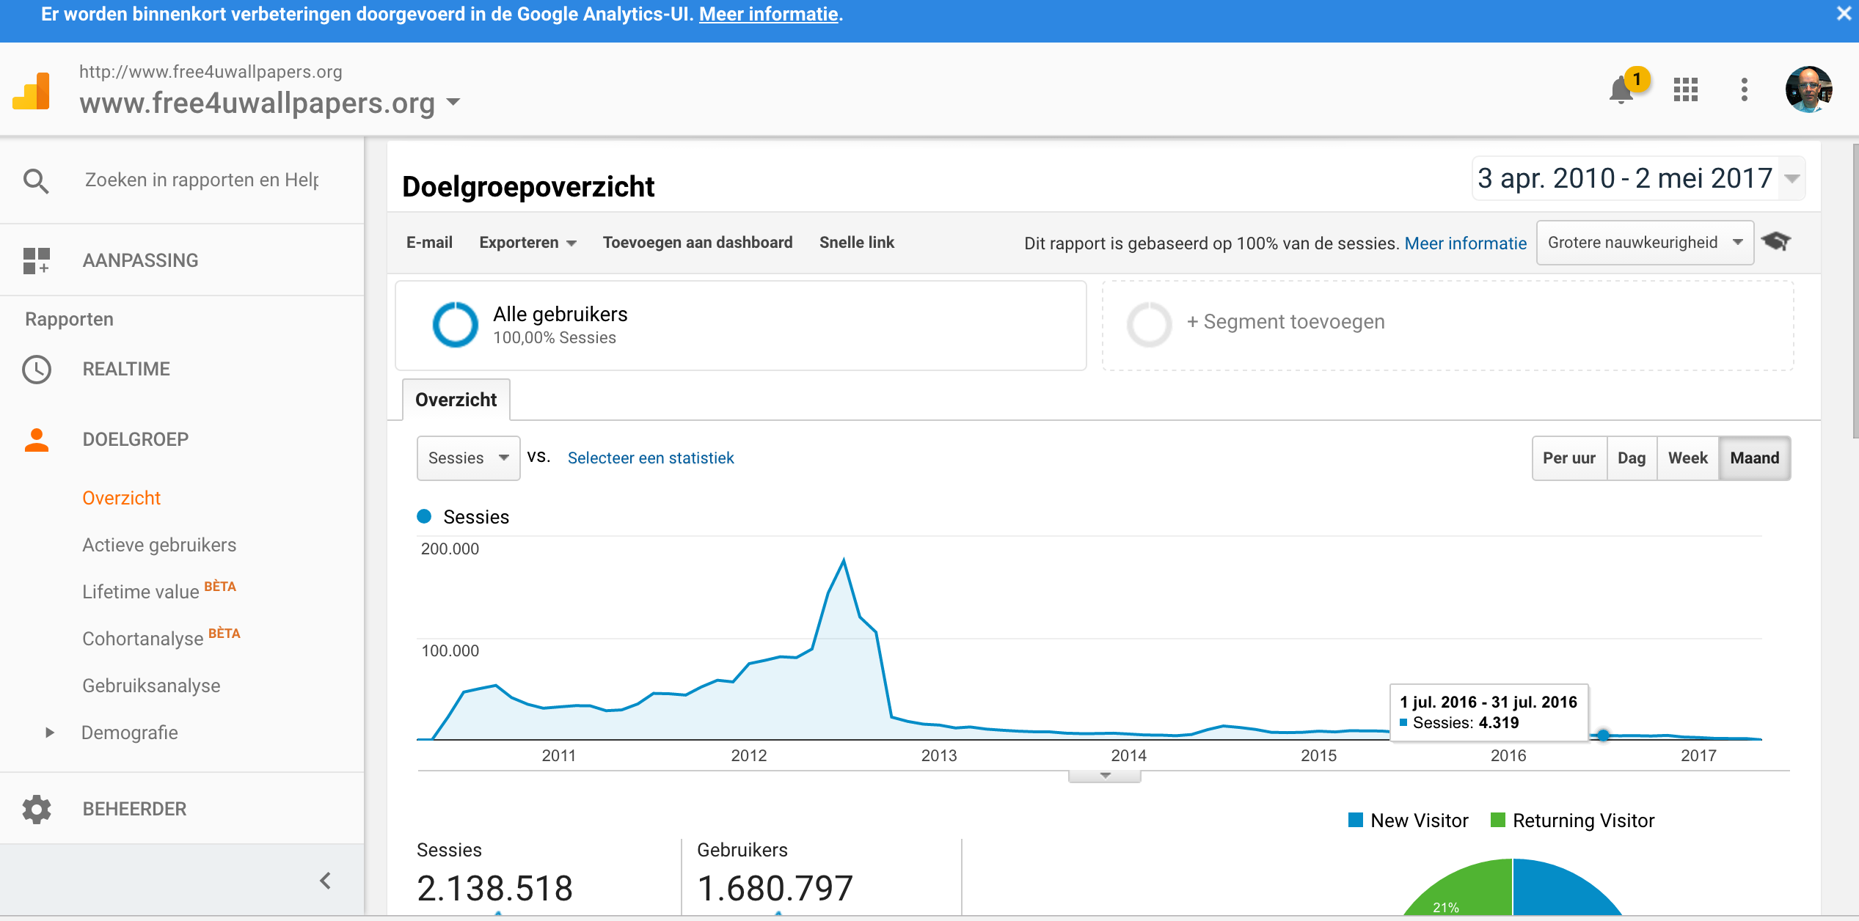Image resolution: width=1859 pixels, height=921 pixels.
Task: Open the Google apps grid icon
Action: tap(1686, 89)
